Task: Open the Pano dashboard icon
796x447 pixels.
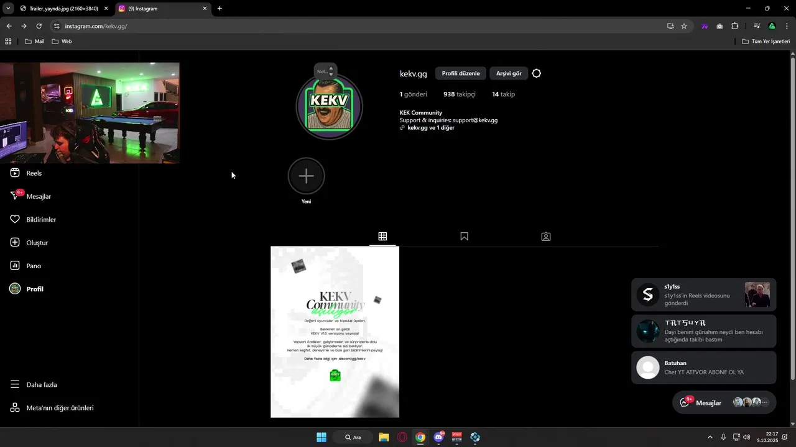Action: (x=15, y=266)
